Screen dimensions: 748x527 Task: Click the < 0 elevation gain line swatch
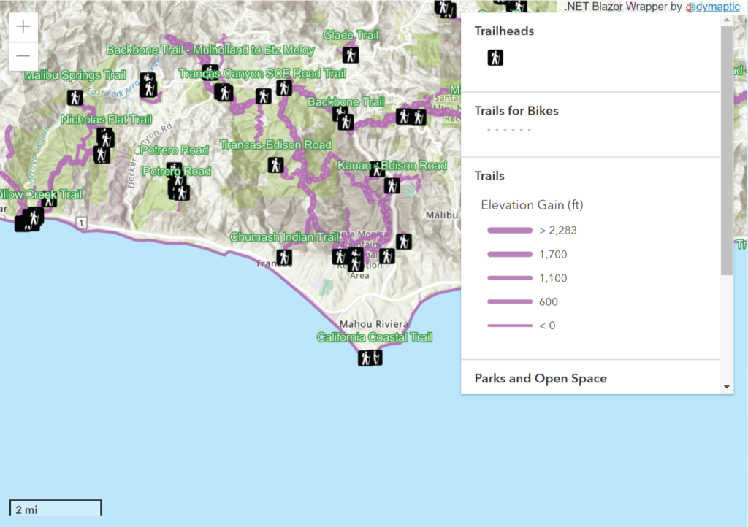pos(509,326)
